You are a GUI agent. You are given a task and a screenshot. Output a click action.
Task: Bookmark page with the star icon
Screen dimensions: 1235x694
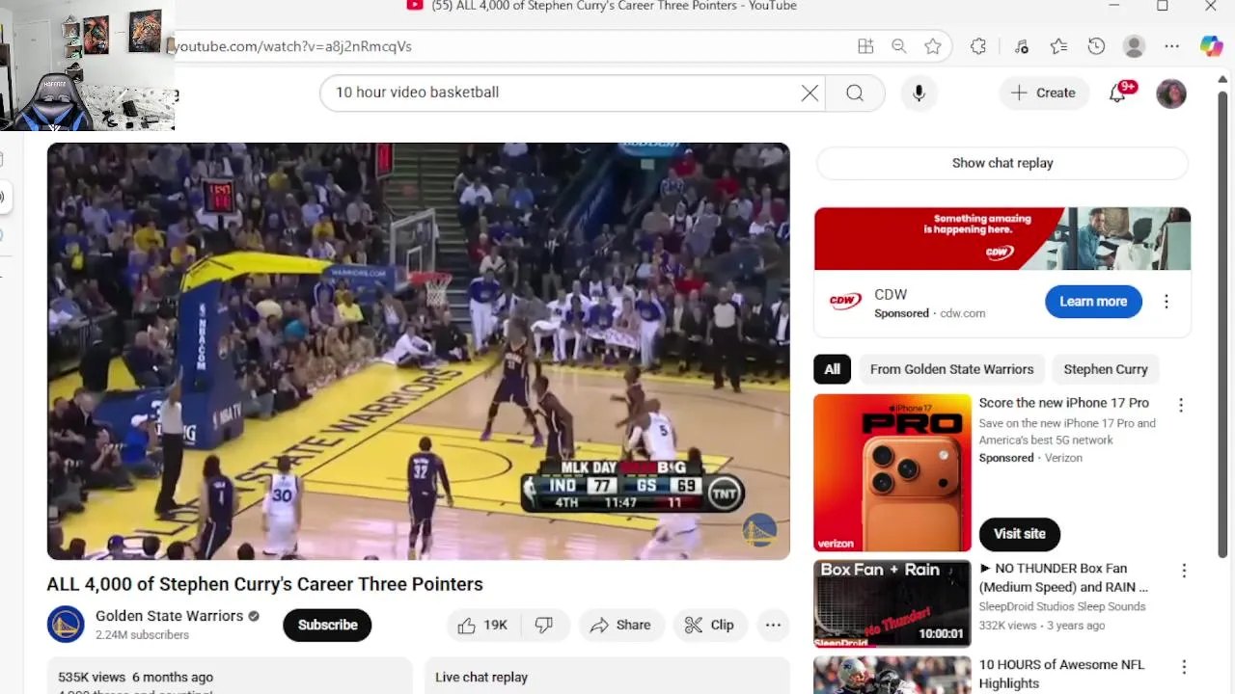[x=932, y=46]
